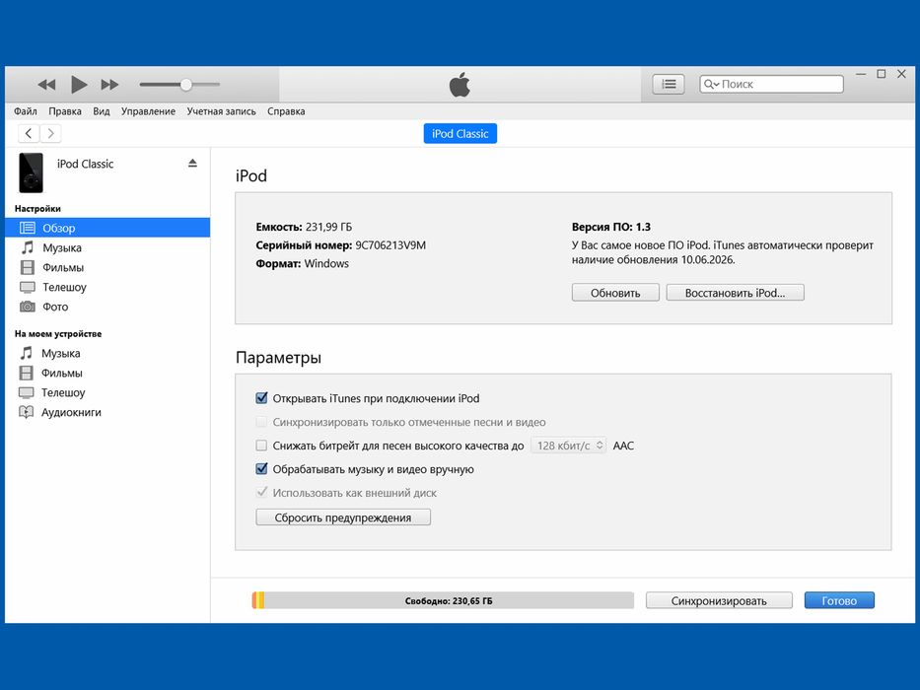Image resolution: width=920 pixels, height=690 pixels.
Task: Go forward with the right arrow button
Action: point(50,133)
